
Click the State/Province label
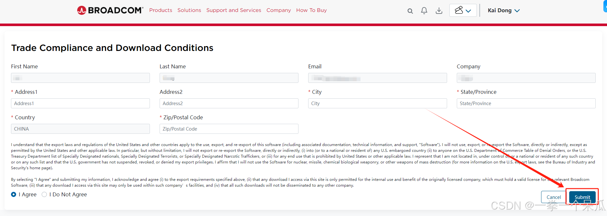click(x=478, y=92)
